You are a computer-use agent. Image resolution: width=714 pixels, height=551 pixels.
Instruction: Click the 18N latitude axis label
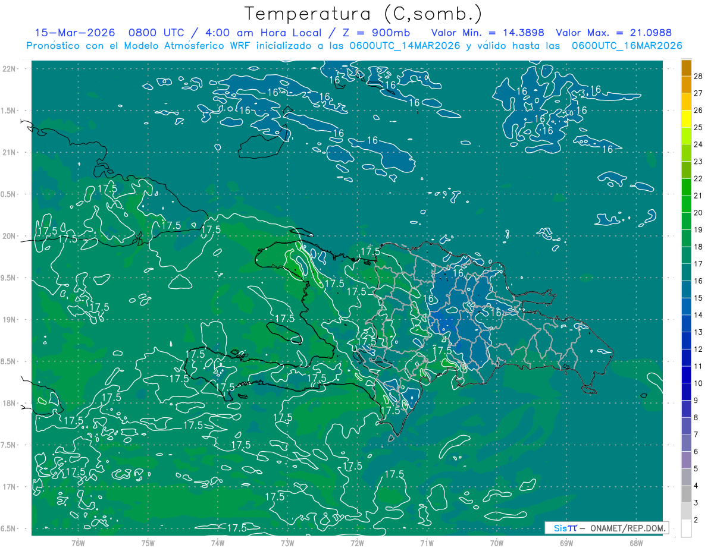pyautogui.click(x=9, y=404)
